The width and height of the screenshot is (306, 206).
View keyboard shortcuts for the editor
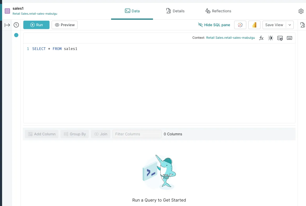pos(289,38)
